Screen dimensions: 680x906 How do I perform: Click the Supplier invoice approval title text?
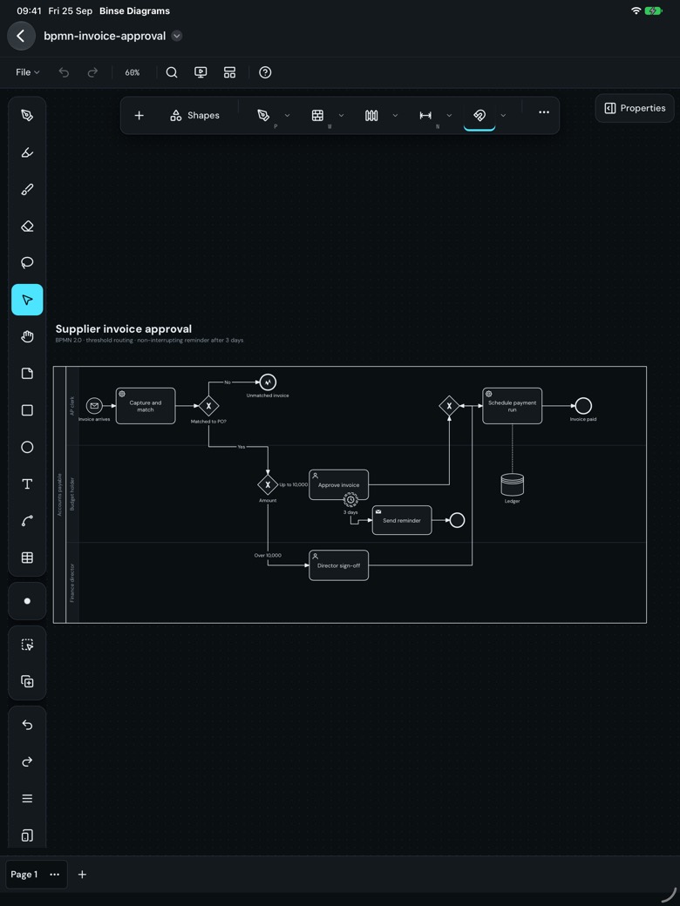pyautogui.click(x=124, y=328)
